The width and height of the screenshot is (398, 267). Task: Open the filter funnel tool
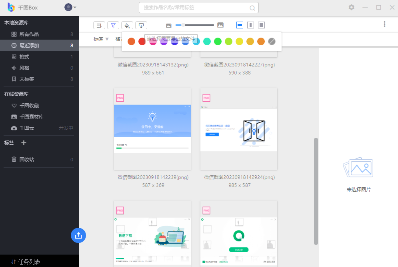pos(113,25)
